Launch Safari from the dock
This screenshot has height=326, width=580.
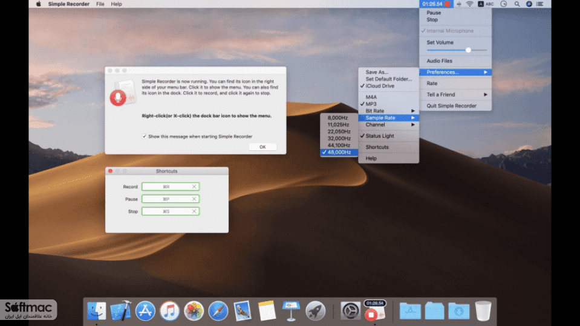218,310
